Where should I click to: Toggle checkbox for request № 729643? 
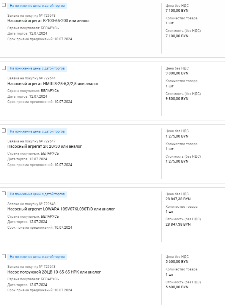[x=4, y=256]
